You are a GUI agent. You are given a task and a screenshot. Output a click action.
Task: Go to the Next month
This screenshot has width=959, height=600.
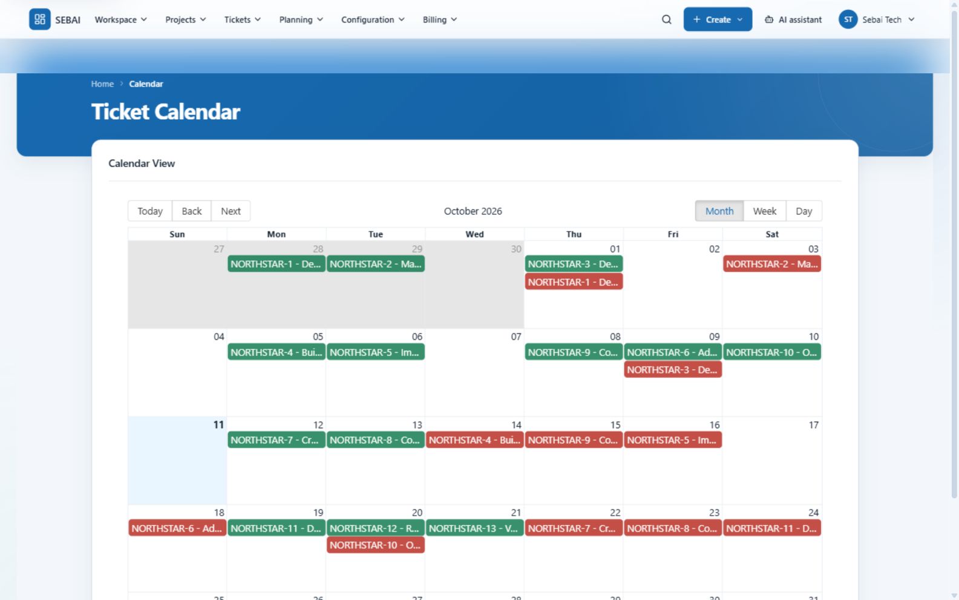coord(231,211)
